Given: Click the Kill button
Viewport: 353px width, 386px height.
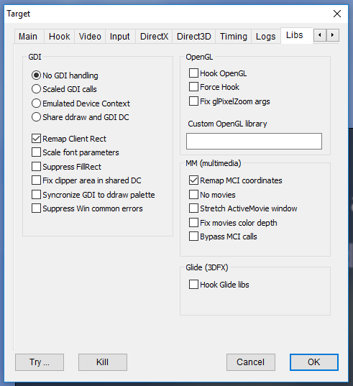Looking at the screenshot, I should pos(103,362).
